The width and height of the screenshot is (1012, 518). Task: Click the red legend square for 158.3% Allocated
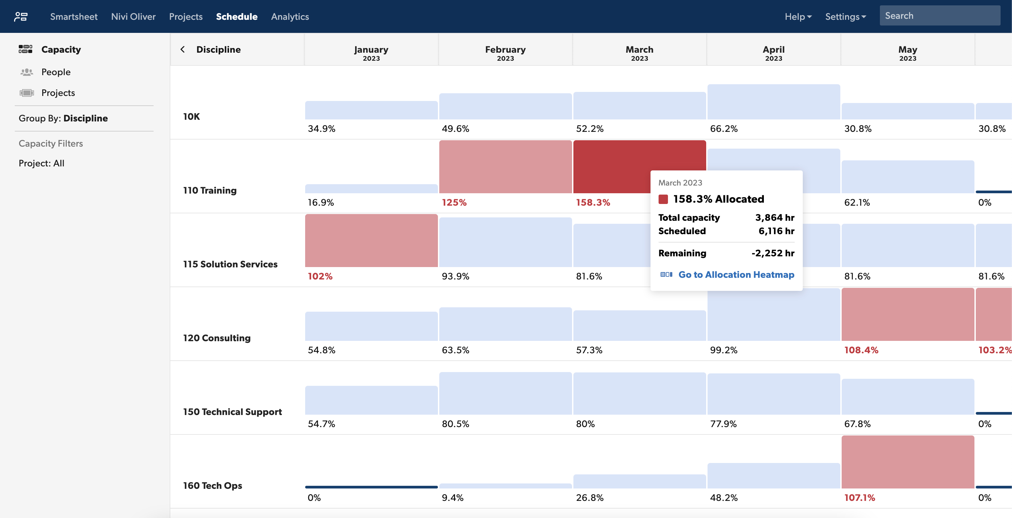[663, 199]
